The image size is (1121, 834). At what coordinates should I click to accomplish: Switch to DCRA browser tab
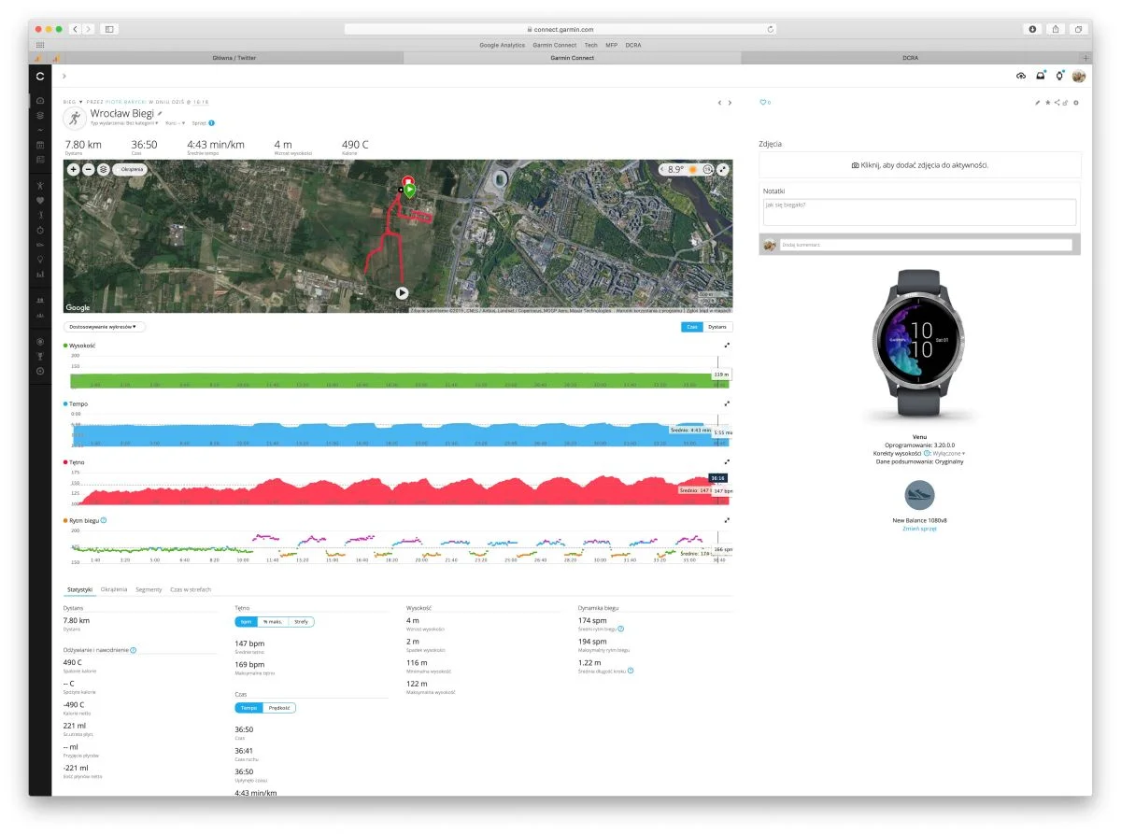click(x=910, y=58)
